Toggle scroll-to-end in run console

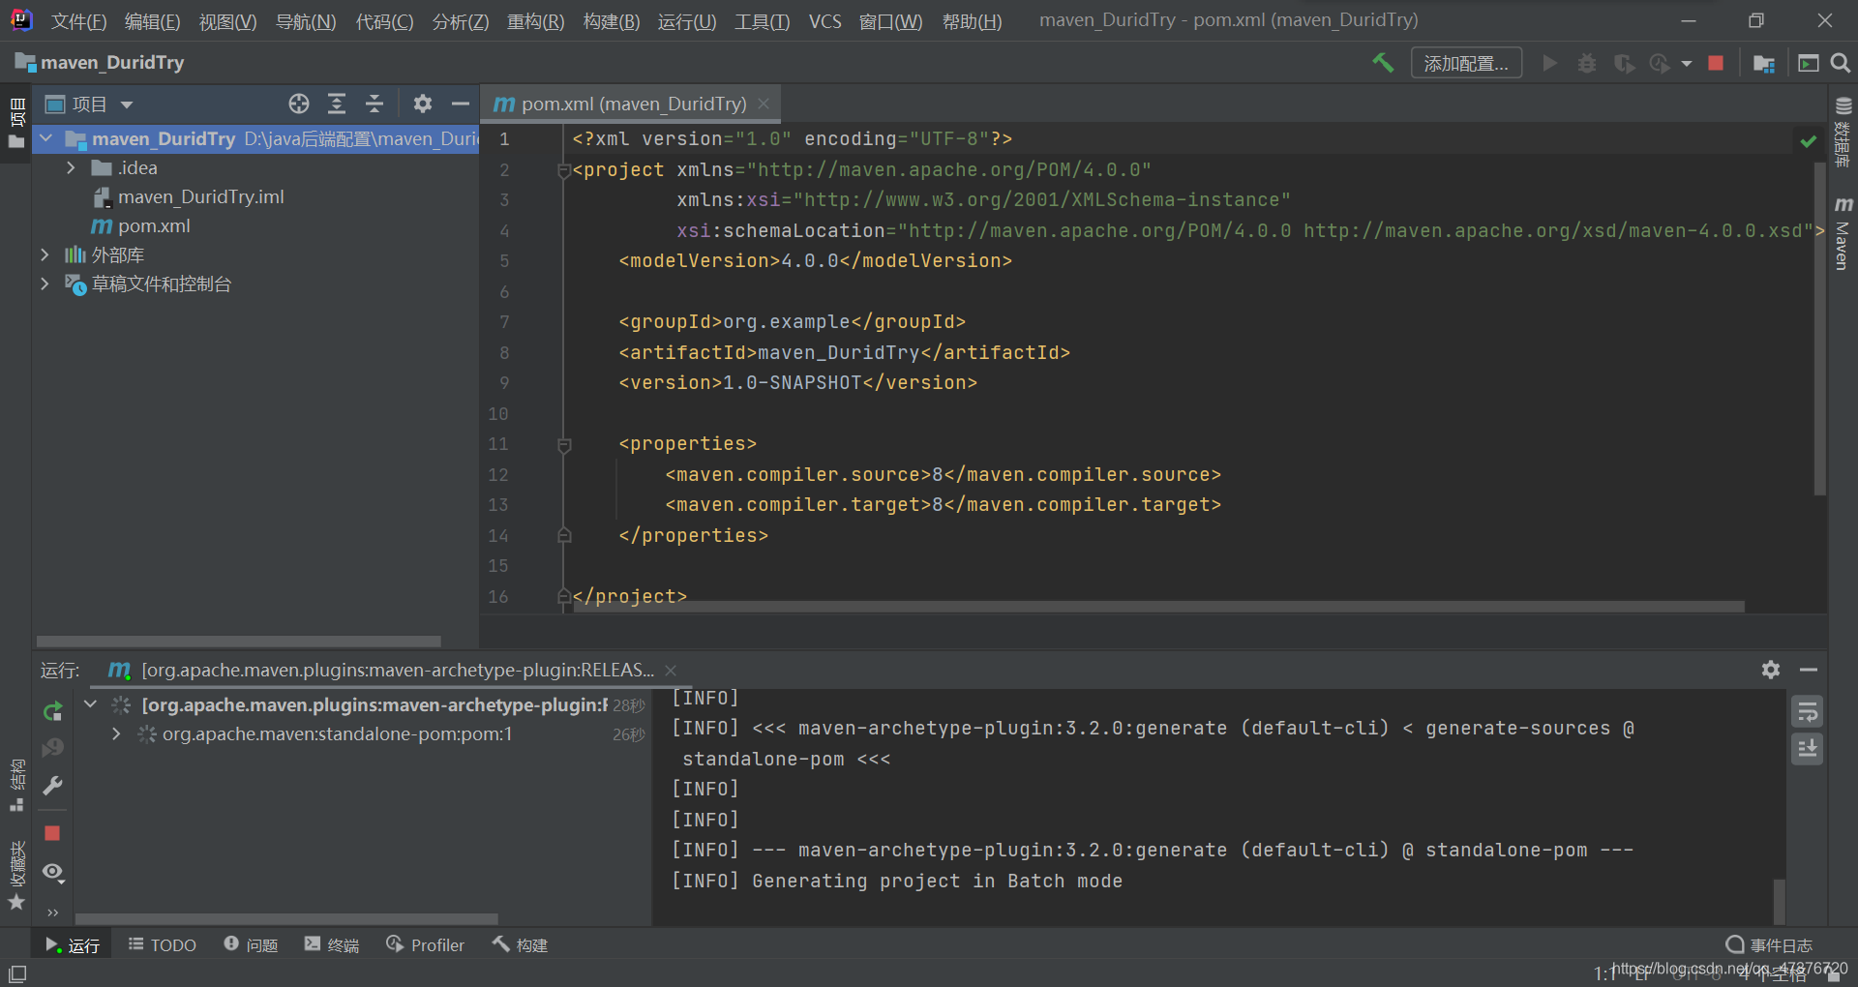coord(1807,748)
